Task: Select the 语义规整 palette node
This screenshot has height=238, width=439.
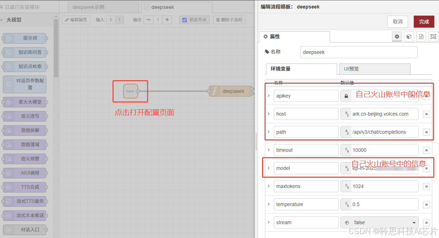Action: point(25,159)
